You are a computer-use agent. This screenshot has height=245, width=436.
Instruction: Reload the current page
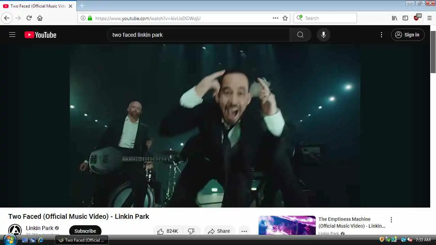[29, 18]
